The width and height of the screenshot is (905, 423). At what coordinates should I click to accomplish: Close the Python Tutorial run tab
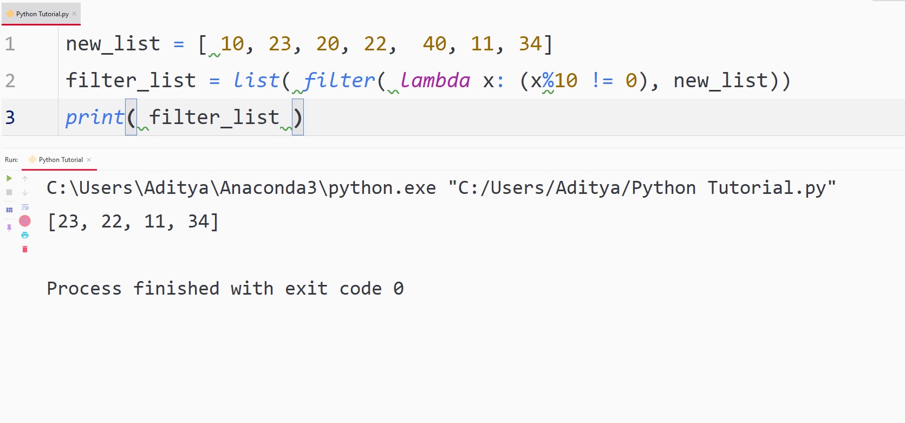click(x=89, y=159)
